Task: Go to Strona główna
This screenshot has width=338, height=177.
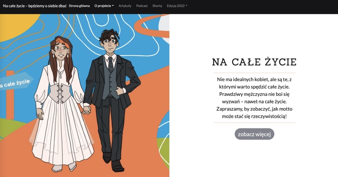Action: [x=79, y=6]
